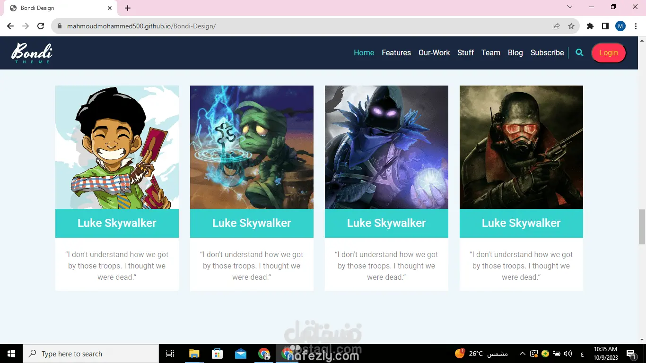Screen dimensions: 646x363
Task: Open the Blog nav item
Action: click(x=515, y=53)
